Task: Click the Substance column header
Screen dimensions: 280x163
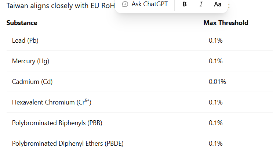Action: pyautogui.click(x=22, y=23)
